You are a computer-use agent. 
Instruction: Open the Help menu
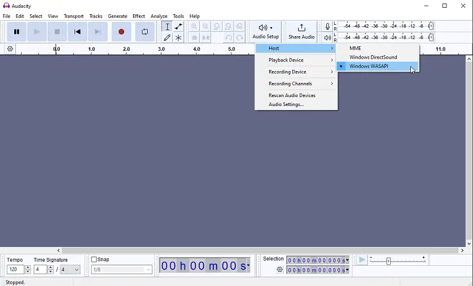(x=195, y=16)
